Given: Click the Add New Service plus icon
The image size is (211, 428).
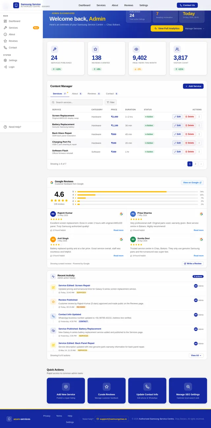Looking at the screenshot, I should [x=66, y=387].
